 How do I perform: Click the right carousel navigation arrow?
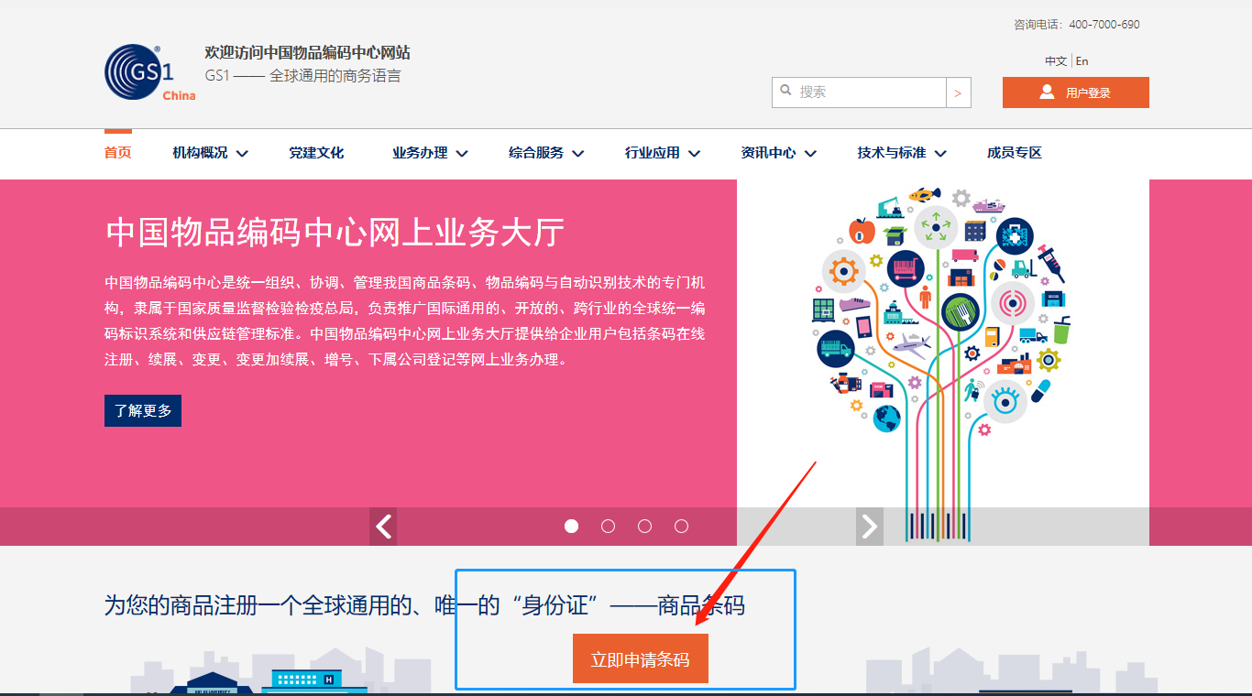pyautogui.click(x=868, y=526)
